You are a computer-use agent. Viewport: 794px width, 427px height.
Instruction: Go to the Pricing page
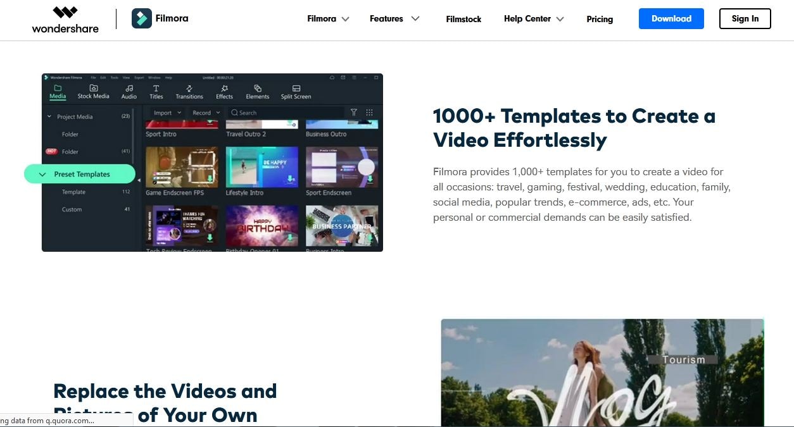click(x=600, y=20)
